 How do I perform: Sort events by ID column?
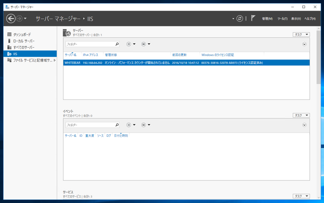tap(81, 135)
